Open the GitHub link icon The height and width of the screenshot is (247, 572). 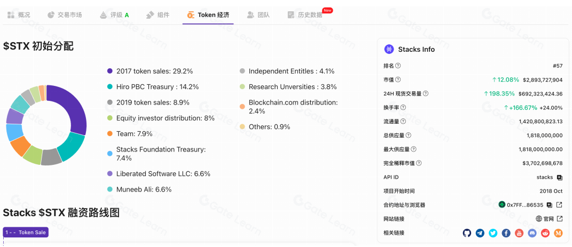[467, 233]
